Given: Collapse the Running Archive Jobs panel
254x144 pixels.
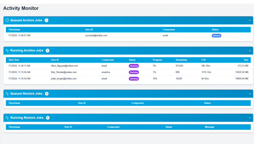Looking at the screenshot, I should [250, 51].
